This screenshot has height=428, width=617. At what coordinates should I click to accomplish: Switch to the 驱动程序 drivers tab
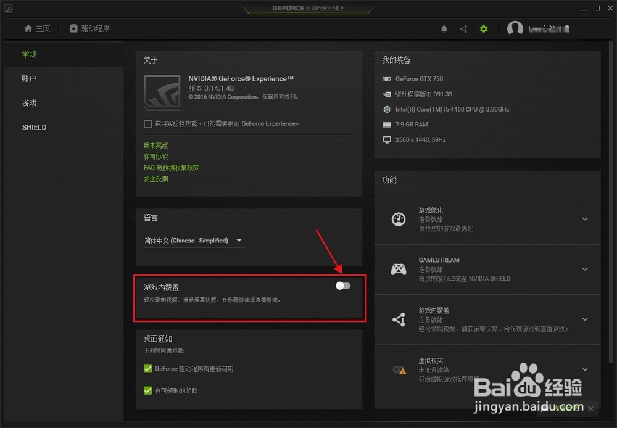point(89,28)
